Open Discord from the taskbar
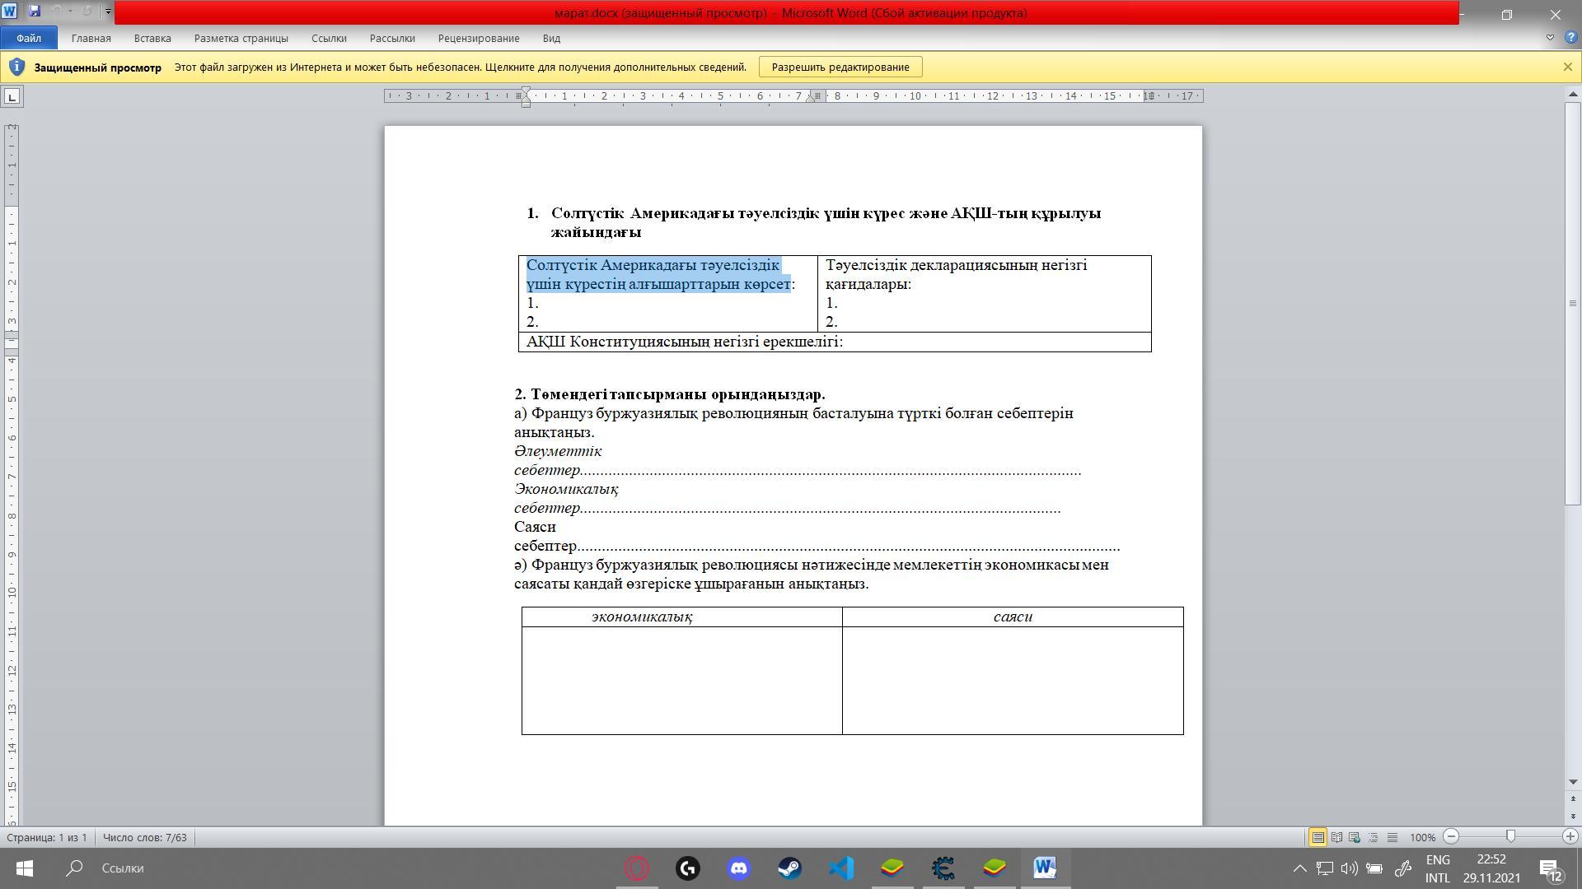1582x889 pixels. pyautogui.click(x=738, y=868)
